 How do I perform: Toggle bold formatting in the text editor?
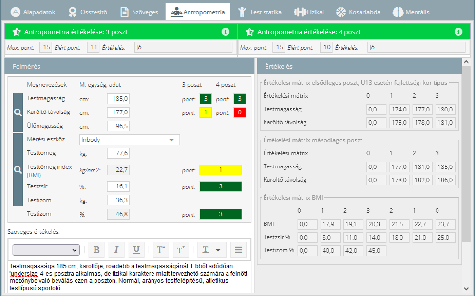pos(96,250)
